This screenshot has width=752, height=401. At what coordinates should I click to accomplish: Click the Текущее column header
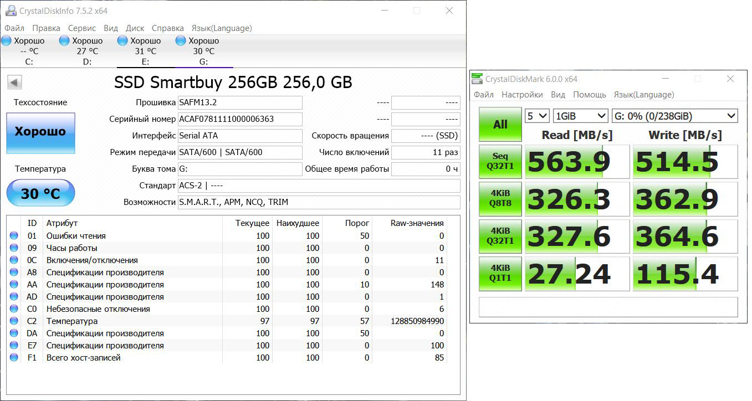coord(252,223)
